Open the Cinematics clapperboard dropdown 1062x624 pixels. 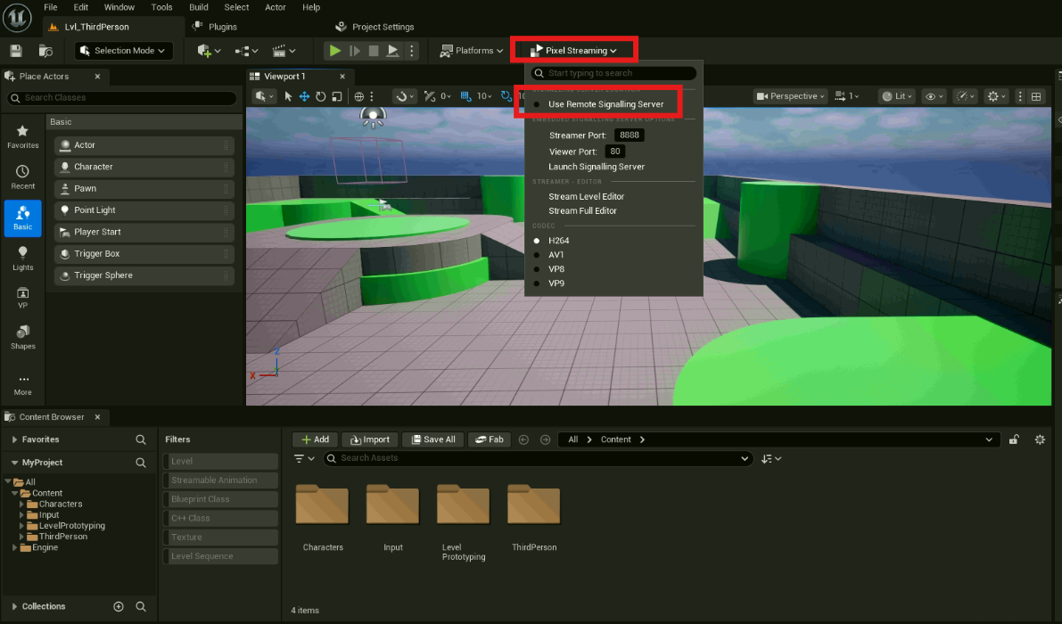(283, 51)
